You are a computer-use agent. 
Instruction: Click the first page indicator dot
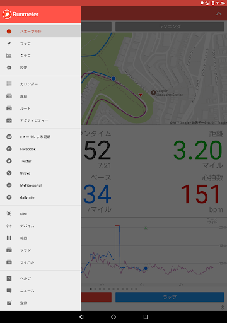tap(91, 289)
